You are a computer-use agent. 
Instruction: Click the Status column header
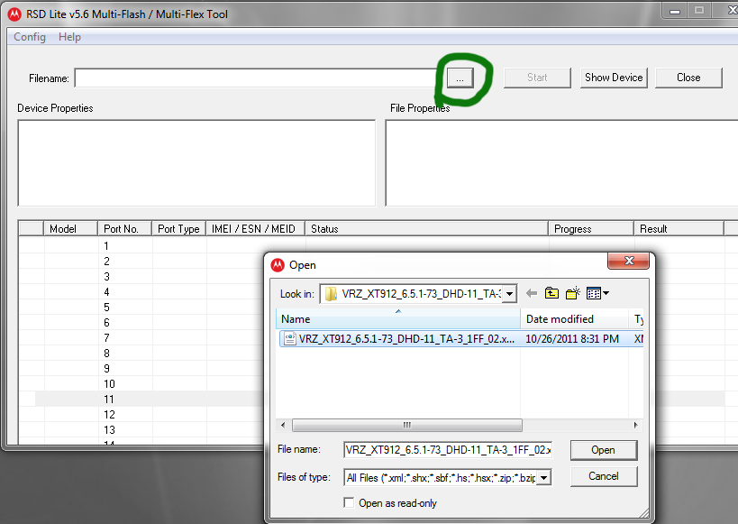[426, 228]
